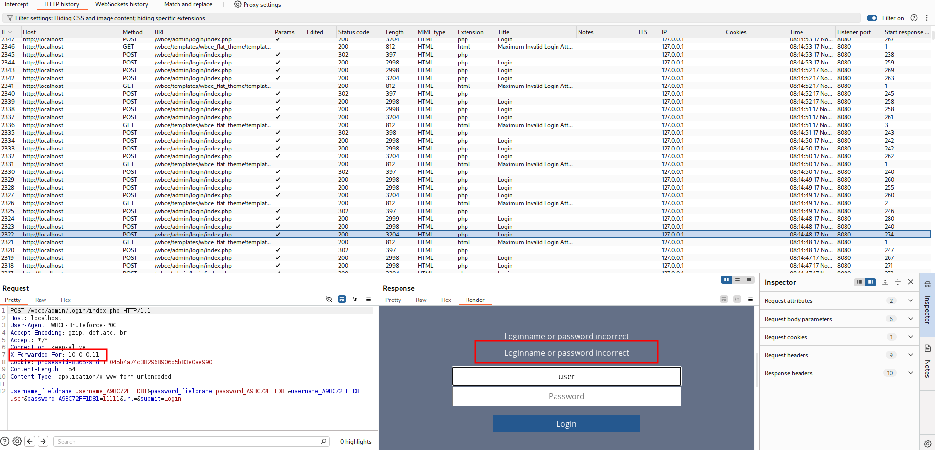Open the filter help question mark
The image size is (935, 450).
[914, 18]
